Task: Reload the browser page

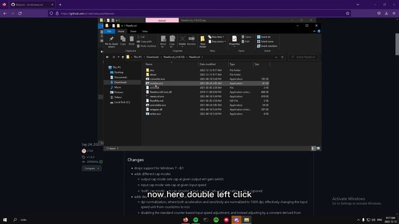Action: click(20, 13)
